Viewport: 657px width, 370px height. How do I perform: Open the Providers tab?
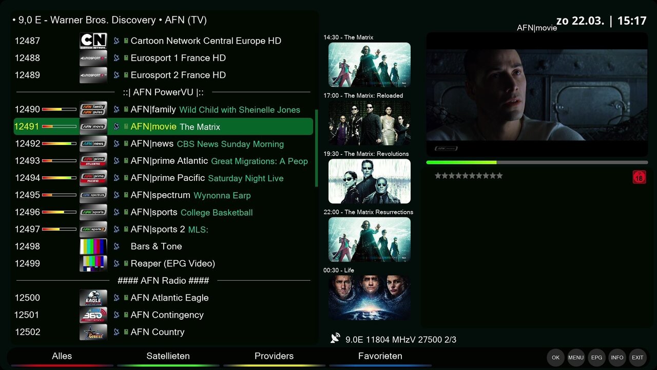274,357
